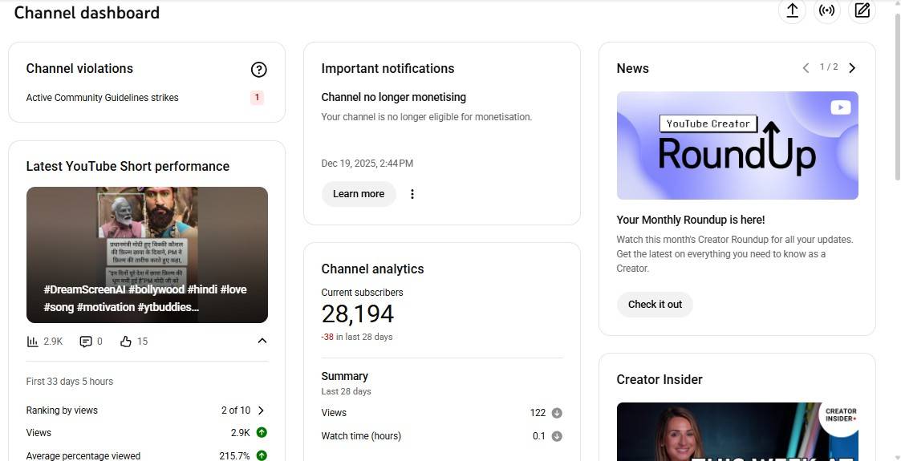Viewport: 901px width, 461px height.
Task: Click the Learn more button
Action: pyautogui.click(x=359, y=194)
